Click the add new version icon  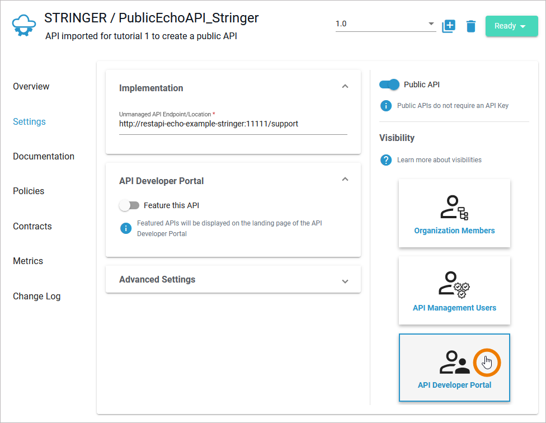pos(449,26)
